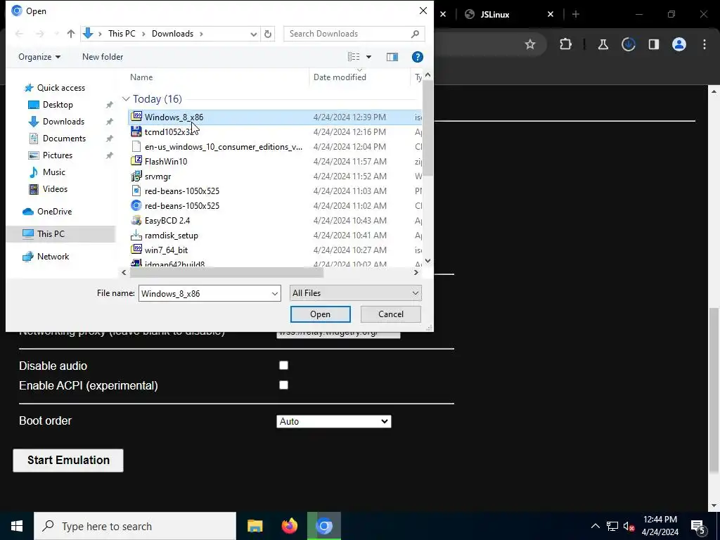Open the Boot order dropdown
This screenshot has width=720, height=540.
click(334, 421)
